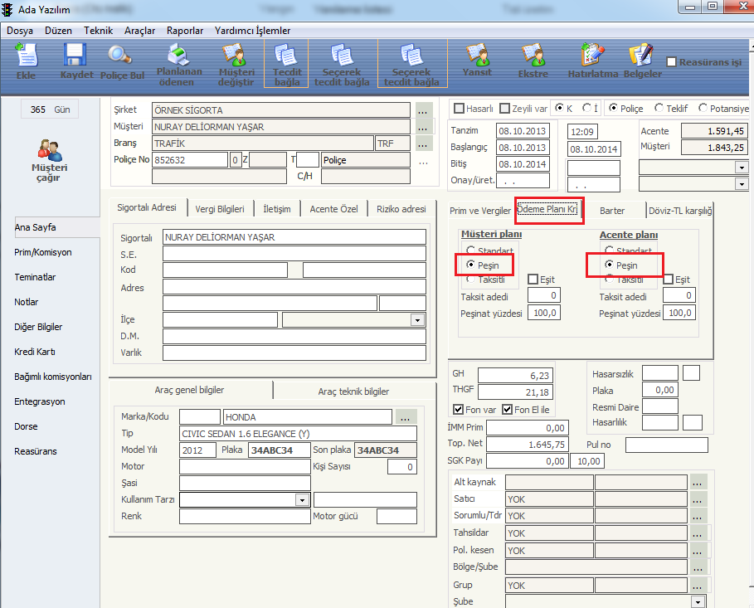
Task: Click the browse button next to Şirket
Action: click(x=423, y=110)
